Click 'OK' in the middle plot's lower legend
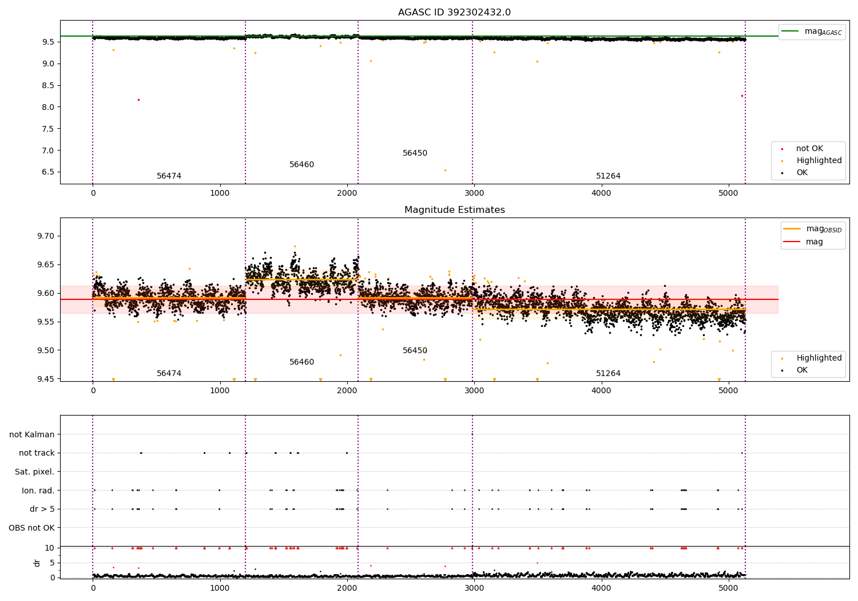This screenshot has width=858, height=601. (x=801, y=370)
